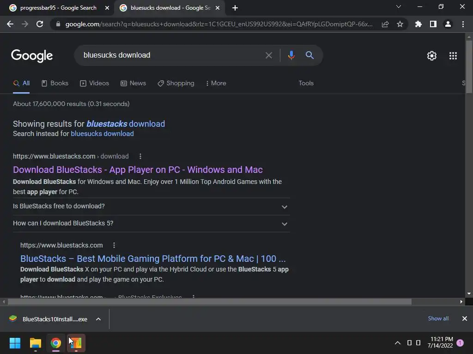
Task: Open Chrome three-dot menu
Action: pos(463,24)
